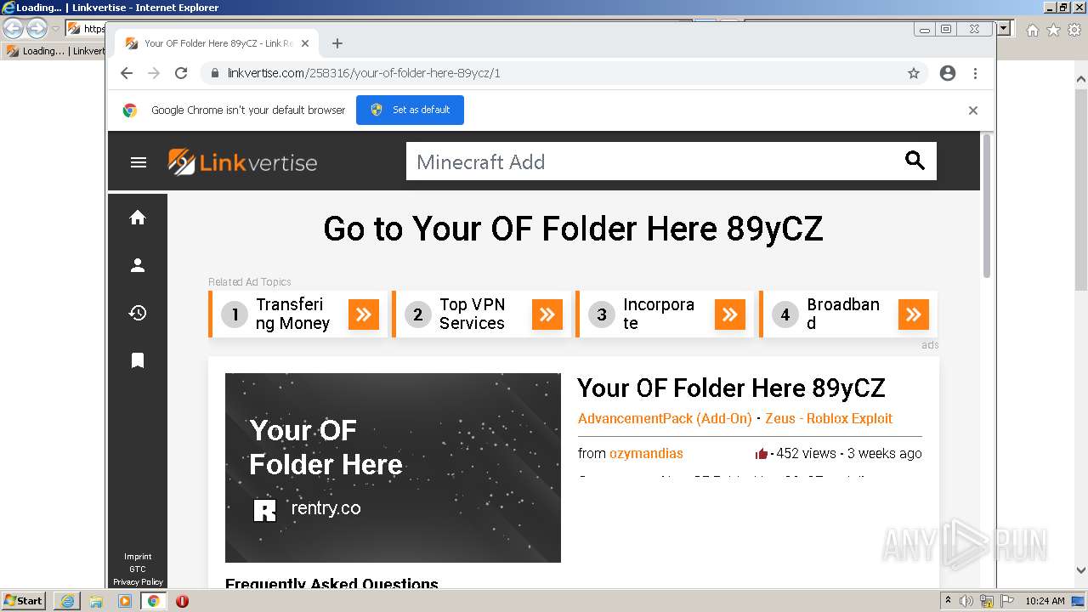Open the bookmarks icon in the sidebar
The width and height of the screenshot is (1088, 612).
pos(138,360)
